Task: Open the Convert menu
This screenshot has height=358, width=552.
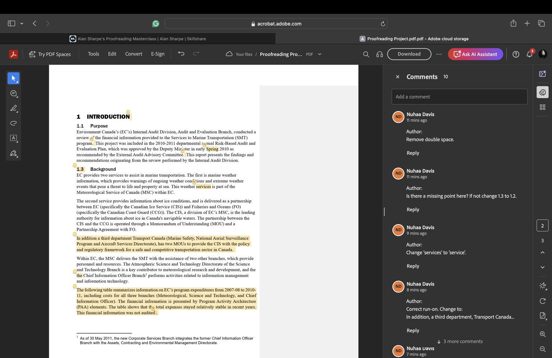Action: click(x=134, y=54)
